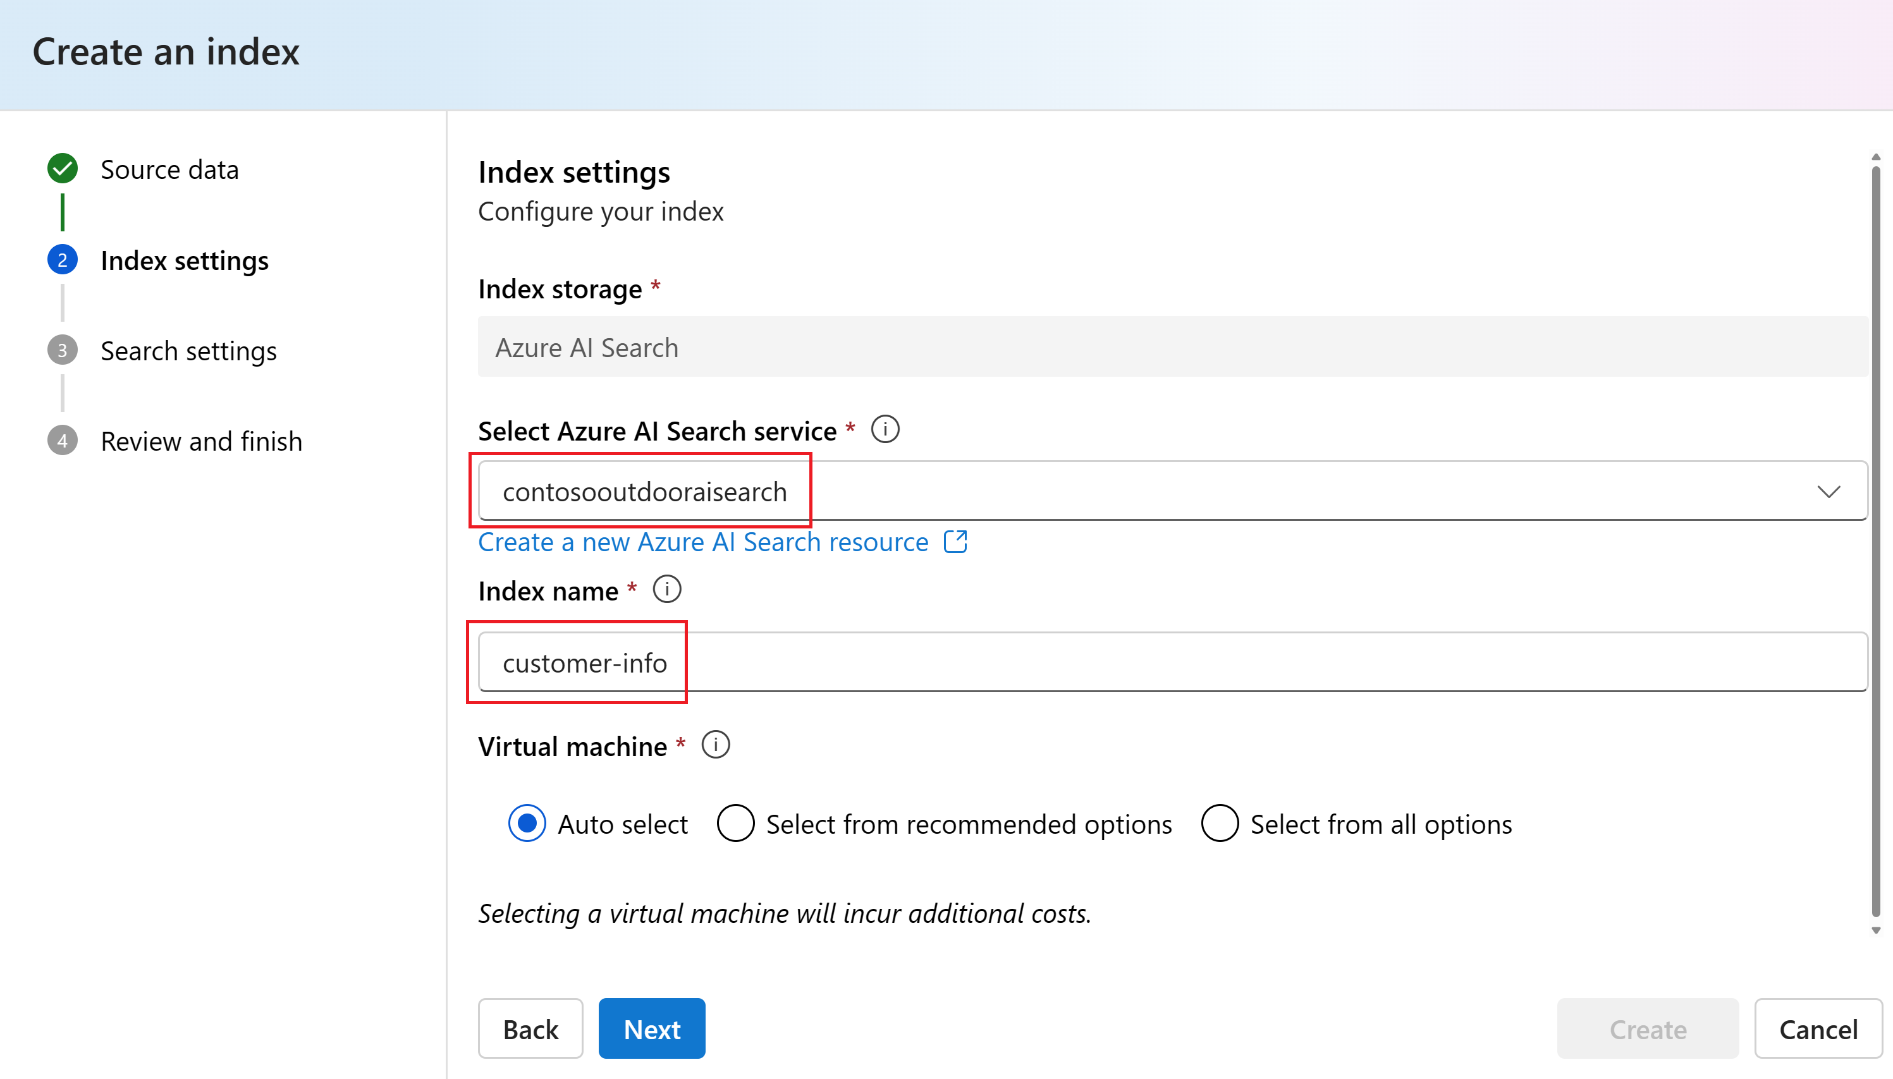Click the info icon beside Select Azure AI Search service
This screenshot has height=1079, width=1893.
click(885, 430)
